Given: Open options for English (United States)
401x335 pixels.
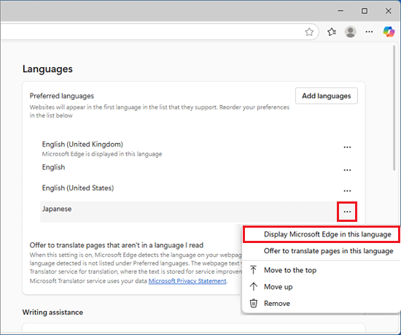Looking at the screenshot, I should (347, 190).
